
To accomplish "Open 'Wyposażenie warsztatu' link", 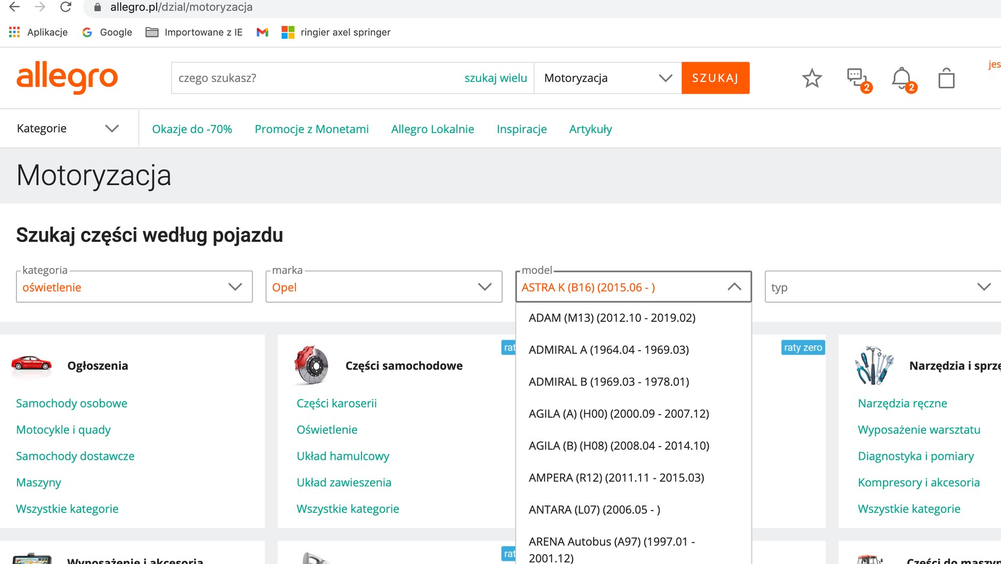I will (919, 430).
